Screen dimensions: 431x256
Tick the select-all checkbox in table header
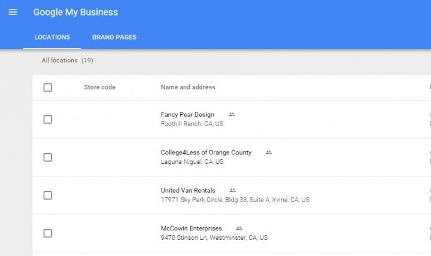coord(47,87)
